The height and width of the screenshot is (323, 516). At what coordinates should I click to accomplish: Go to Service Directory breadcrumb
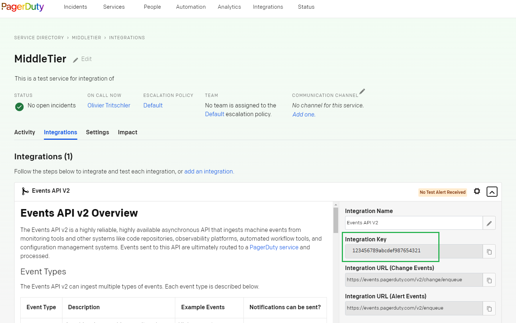(x=39, y=38)
